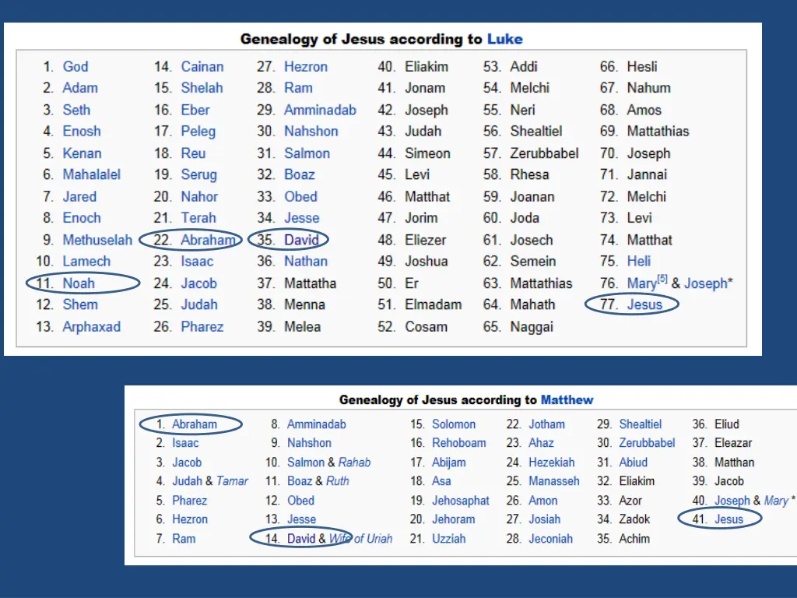797x598 pixels.
Task: Open the Matthew link in the title
Action: tap(567, 399)
